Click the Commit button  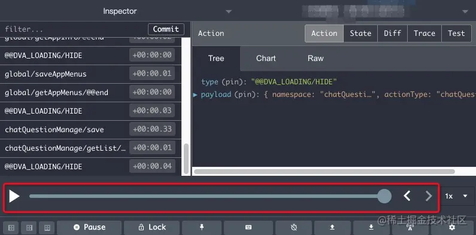[166, 29]
